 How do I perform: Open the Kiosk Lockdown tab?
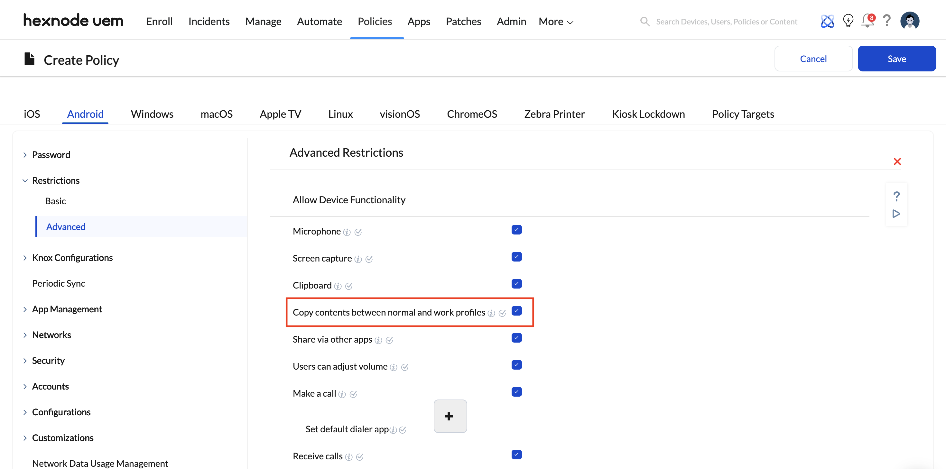point(648,114)
